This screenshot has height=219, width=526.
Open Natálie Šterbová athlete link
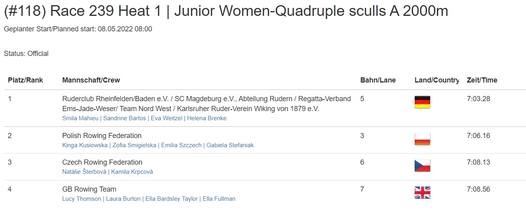pyautogui.click(x=84, y=172)
